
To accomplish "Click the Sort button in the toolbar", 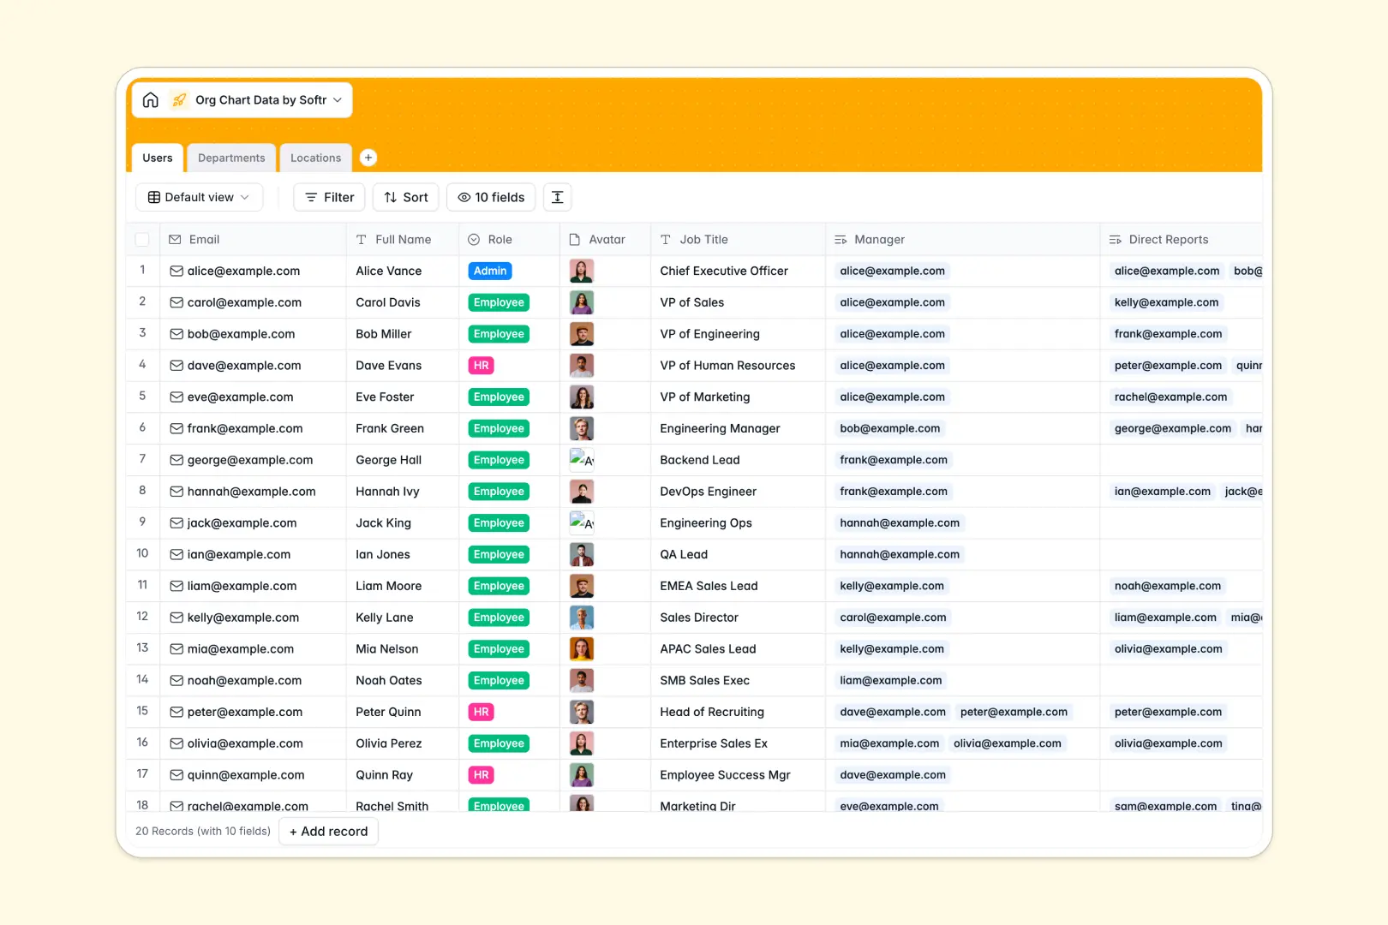I will point(405,197).
